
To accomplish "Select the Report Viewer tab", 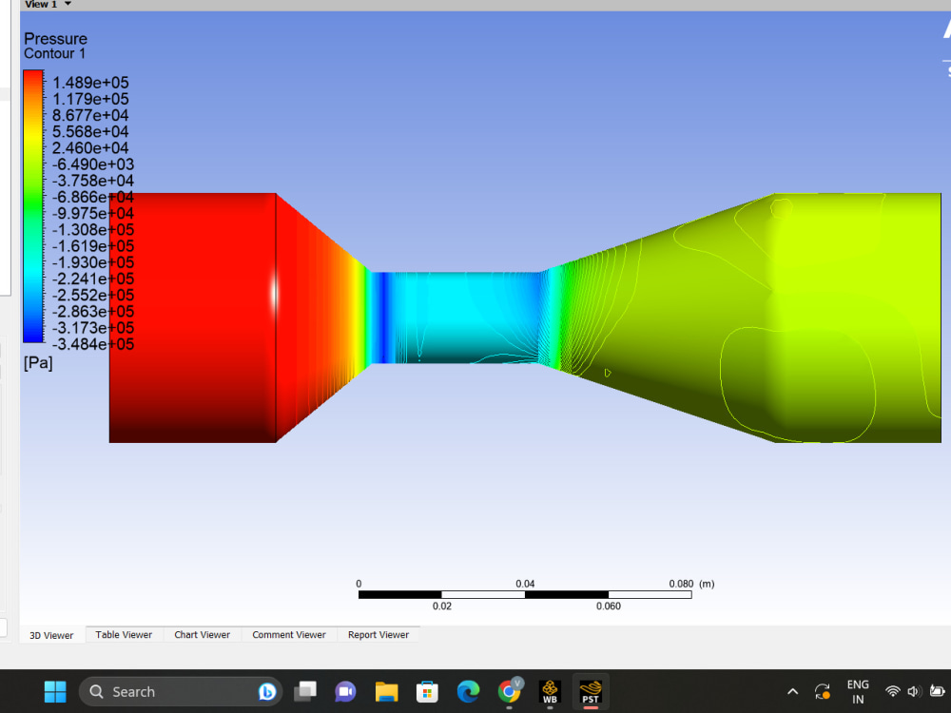I will [x=378, y=634].
